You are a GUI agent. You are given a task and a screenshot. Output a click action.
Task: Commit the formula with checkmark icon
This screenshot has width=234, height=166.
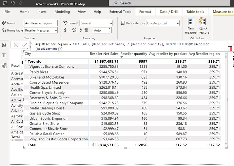(24, 45)
